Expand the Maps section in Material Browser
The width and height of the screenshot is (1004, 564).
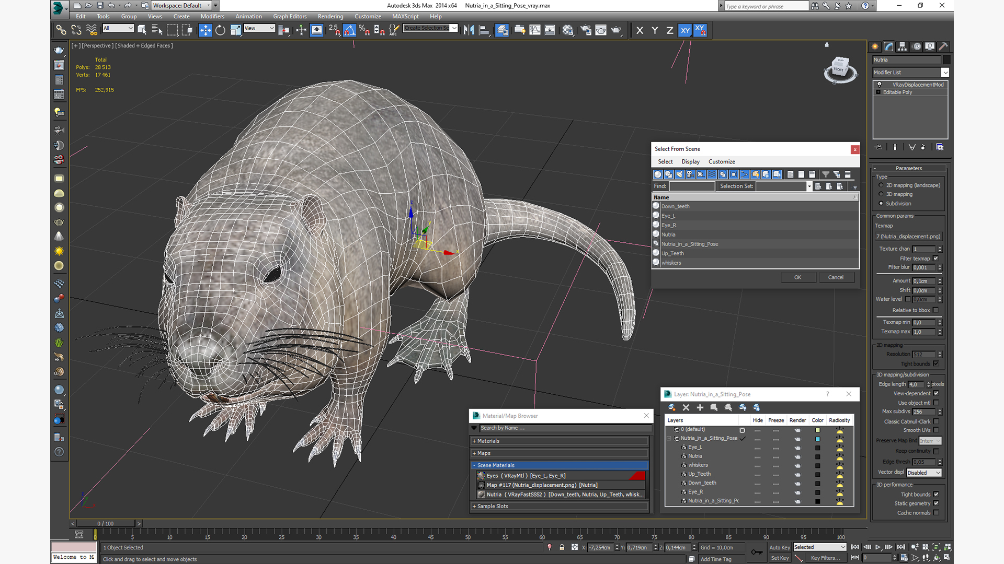(x=560, y=453)
